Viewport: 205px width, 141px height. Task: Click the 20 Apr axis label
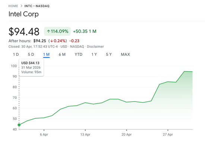[x=127, y=134]
